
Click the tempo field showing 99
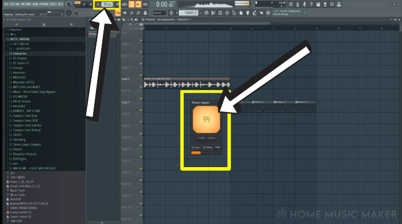107,5
